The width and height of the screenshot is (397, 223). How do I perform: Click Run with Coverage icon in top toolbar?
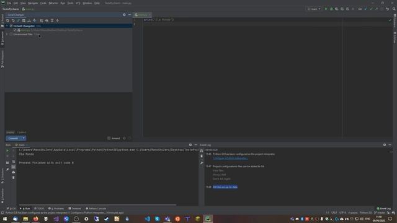pyautogui.click(x=337, y=9)
